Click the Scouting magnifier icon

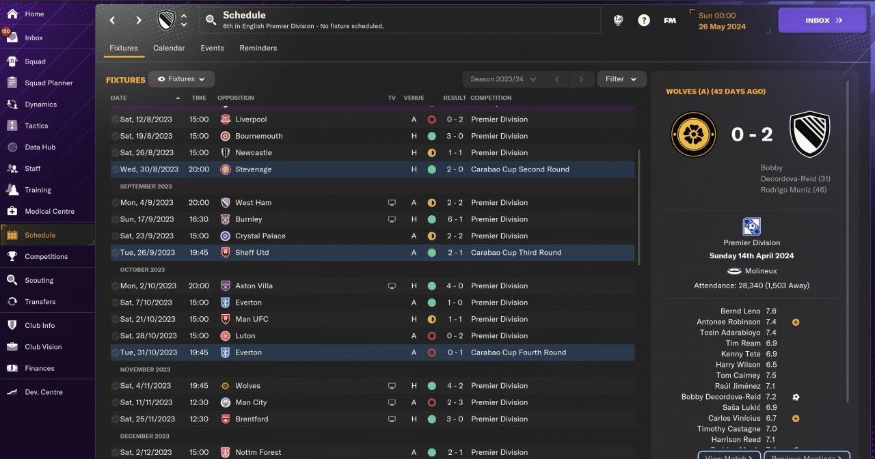point(12,280)
